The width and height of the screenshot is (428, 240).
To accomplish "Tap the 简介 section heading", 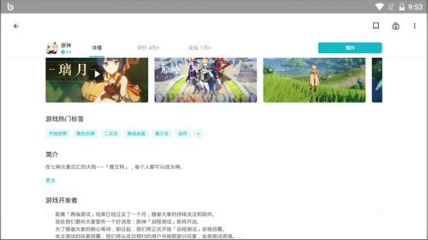I will [x=52, y=154].
